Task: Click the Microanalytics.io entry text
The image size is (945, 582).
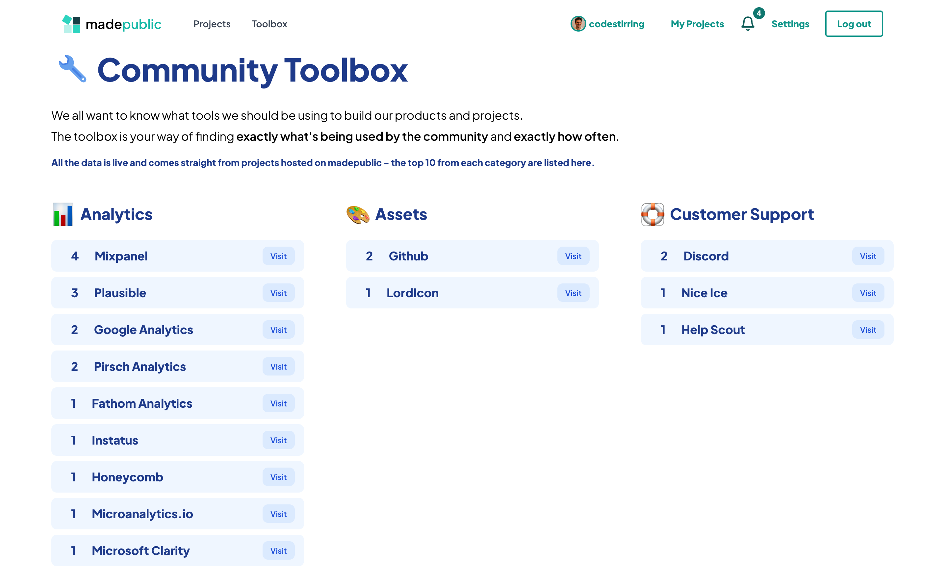Action: coord(142,514)
